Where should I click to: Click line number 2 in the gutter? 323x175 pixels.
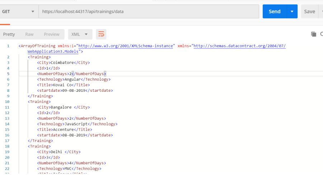click(8, 57)
